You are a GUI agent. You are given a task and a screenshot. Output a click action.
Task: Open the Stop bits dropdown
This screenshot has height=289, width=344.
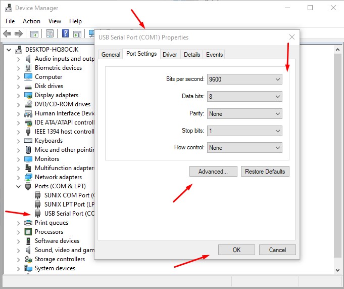click(244, 131)
